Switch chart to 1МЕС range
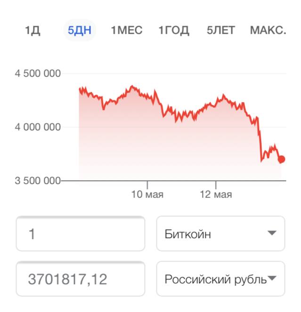Viewport: 301px width, 312px height. tap(127, 30)
